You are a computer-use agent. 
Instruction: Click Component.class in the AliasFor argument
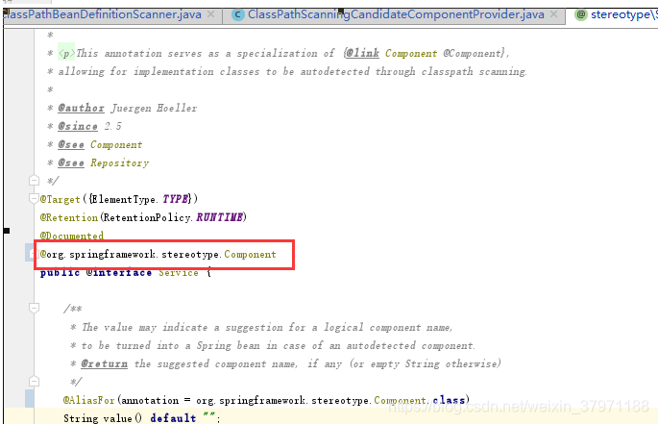pos(419,400)
